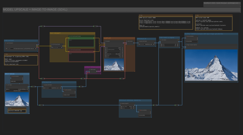
Task: Click the Upscale models note text area
Action: tap(166, 23)
